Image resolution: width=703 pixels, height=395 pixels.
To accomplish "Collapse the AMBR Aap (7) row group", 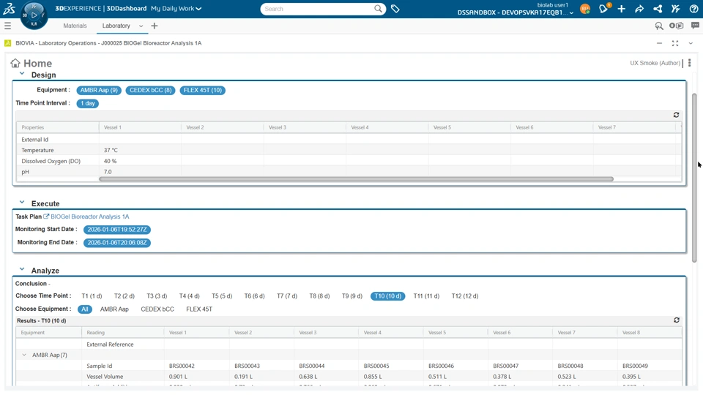I will [24, 355].
